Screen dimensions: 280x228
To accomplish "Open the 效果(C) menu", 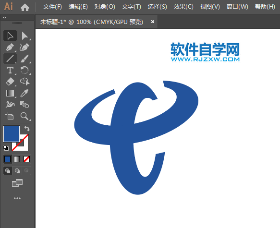I will [183, 7].
